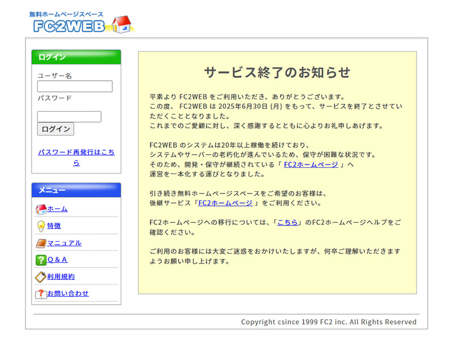Click the ログイン submit button
Screen dimensions: 454x340
(x=56, y=129)
